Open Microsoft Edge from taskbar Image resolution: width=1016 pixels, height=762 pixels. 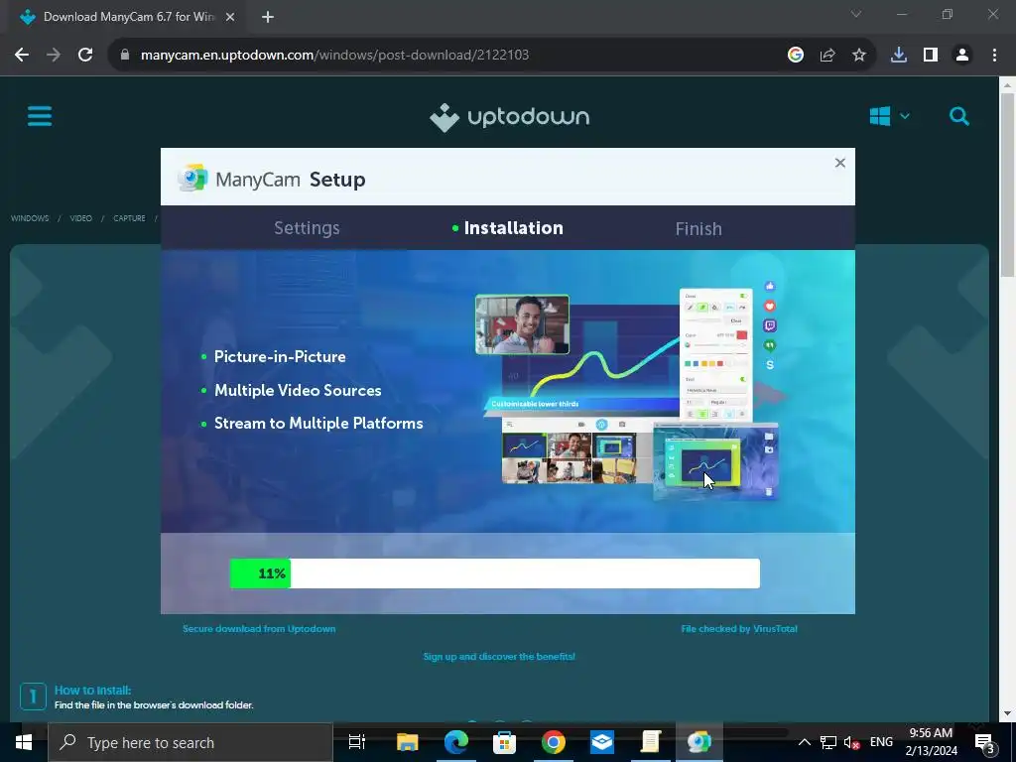coord(456,742)
